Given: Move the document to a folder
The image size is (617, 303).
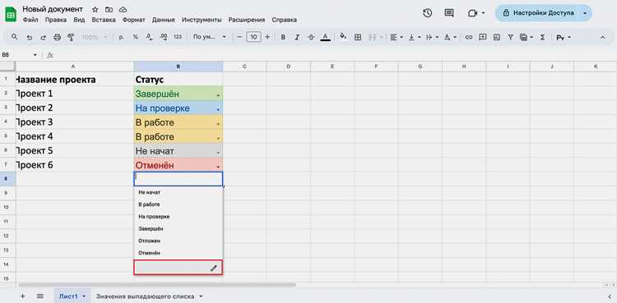Looking at the screenshot, I should coord(109,9).
